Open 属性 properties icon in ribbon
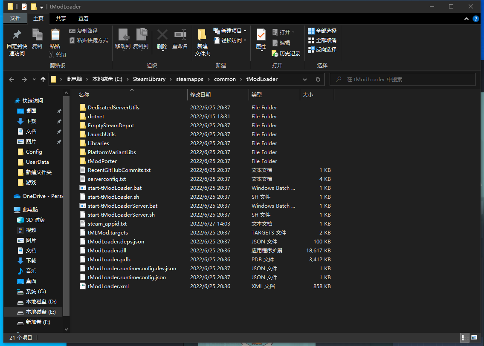This screenshot has width=484, height=346. coord(261,35)
